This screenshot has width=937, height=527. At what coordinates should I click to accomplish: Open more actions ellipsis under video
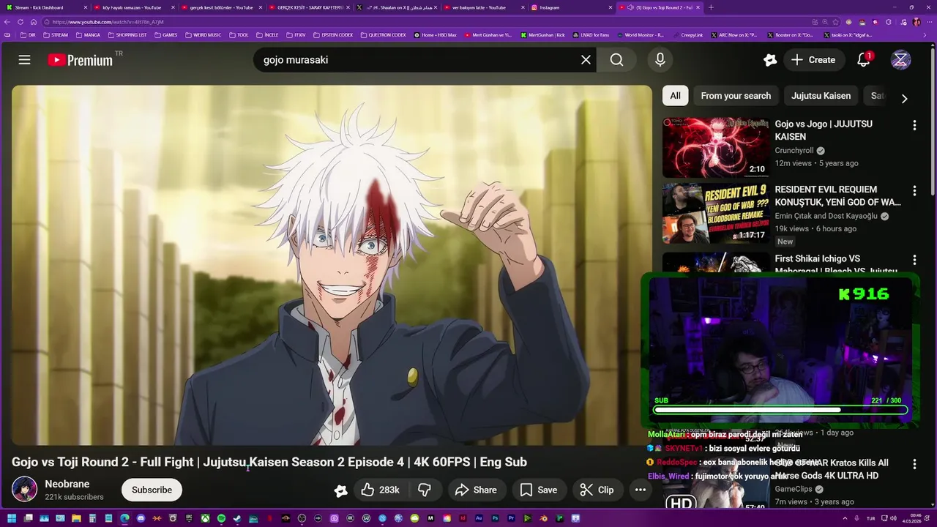pos(641,490)
